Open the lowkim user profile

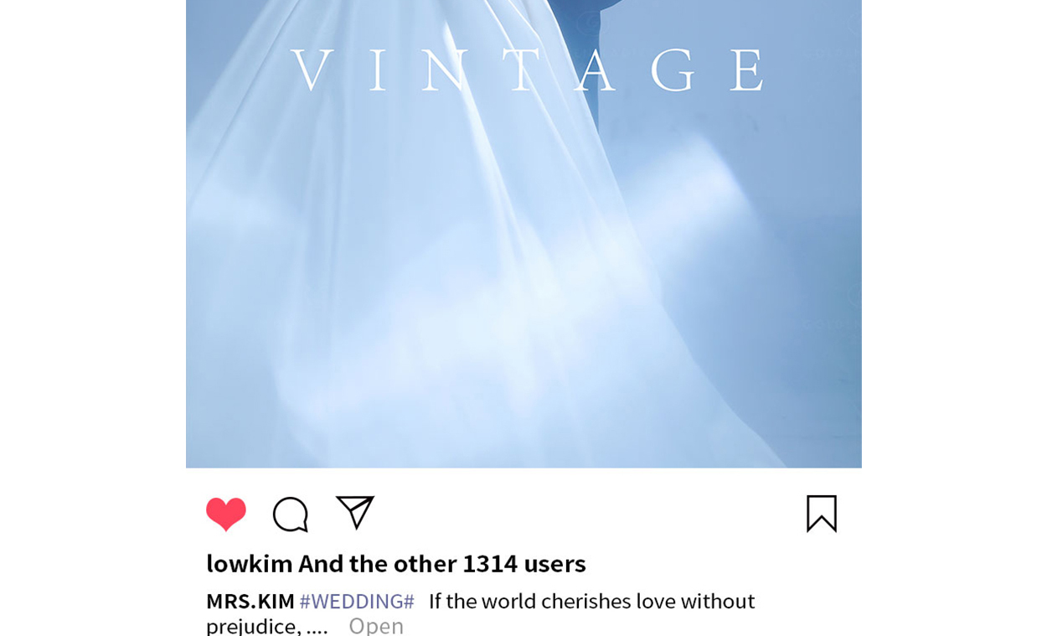click(x=250, y=563)
